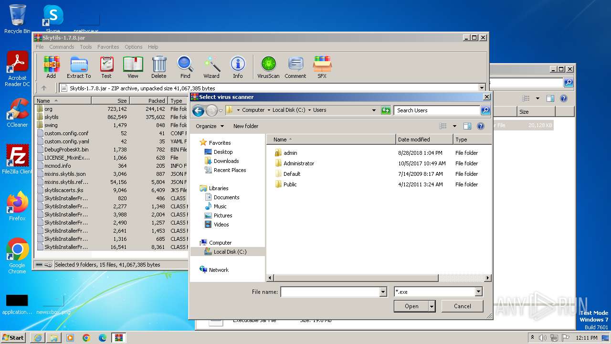Click Internet Explorer taskbar icon

point(38,338)
